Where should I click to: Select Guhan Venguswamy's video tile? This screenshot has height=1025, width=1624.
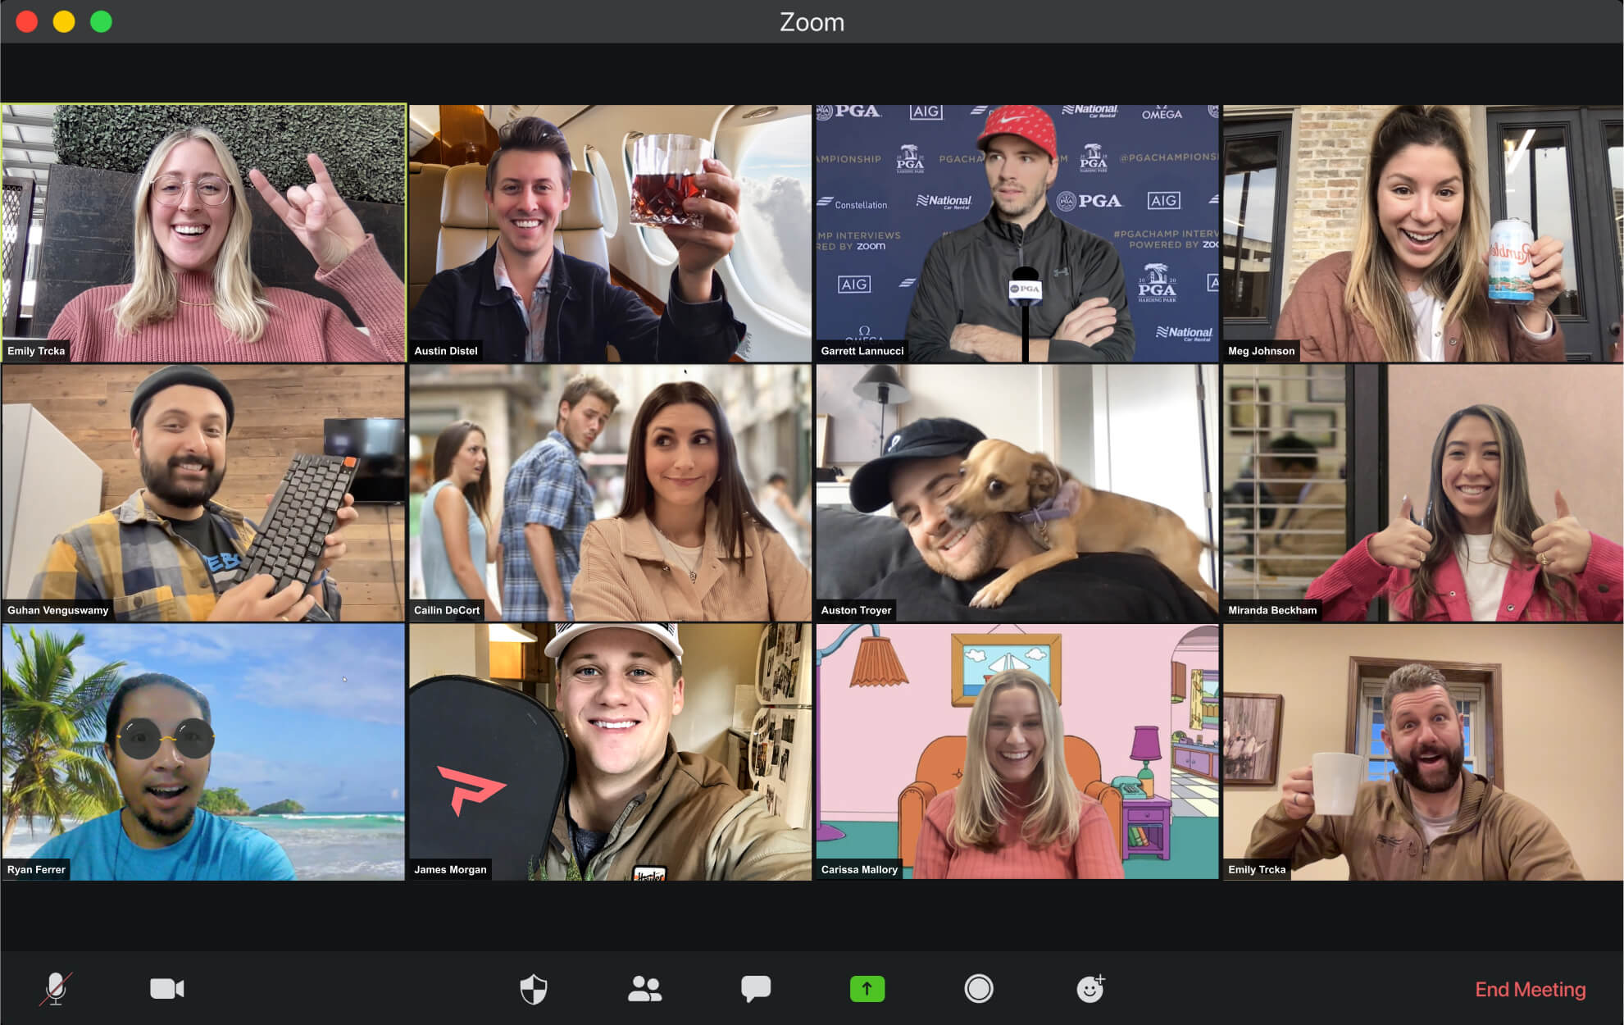click(203, 493)
